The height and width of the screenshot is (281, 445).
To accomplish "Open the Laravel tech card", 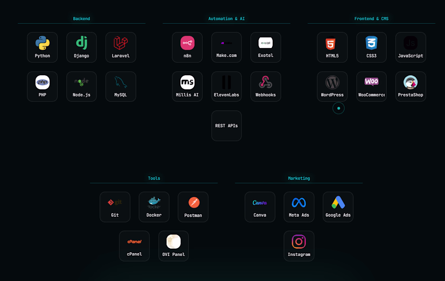I will tap(121, 47).
